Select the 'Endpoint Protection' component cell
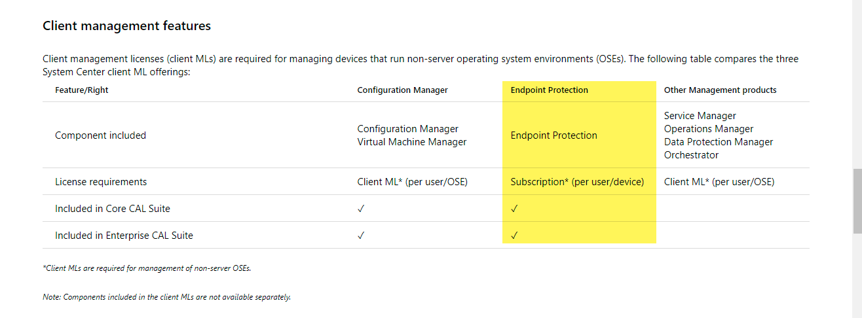 click(554, 135)
